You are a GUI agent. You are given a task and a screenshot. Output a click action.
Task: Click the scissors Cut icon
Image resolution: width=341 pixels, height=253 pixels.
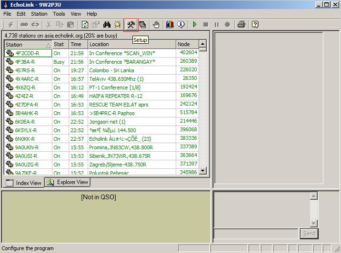click(49, 25)
